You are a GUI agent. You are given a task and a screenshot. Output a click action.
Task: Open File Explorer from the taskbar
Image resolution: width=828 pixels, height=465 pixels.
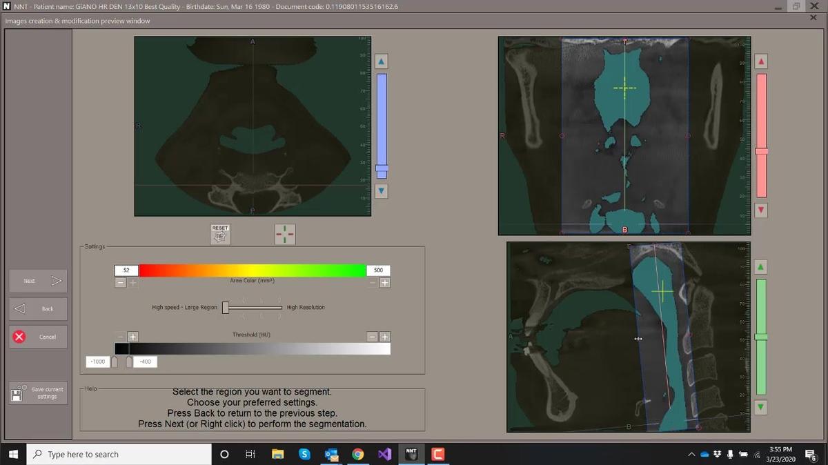click(277, 454)
